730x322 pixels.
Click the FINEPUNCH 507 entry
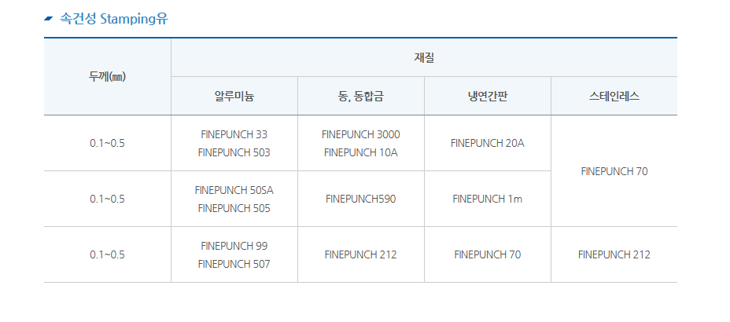234,264
